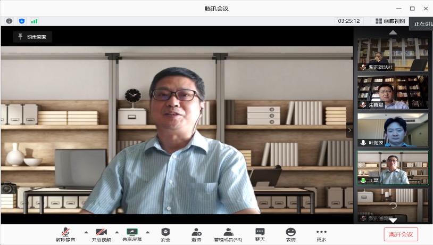Expand share options arrow beside 共享屏幕
The width and height of the screenshot is (433, 245).
pos(148,232)
